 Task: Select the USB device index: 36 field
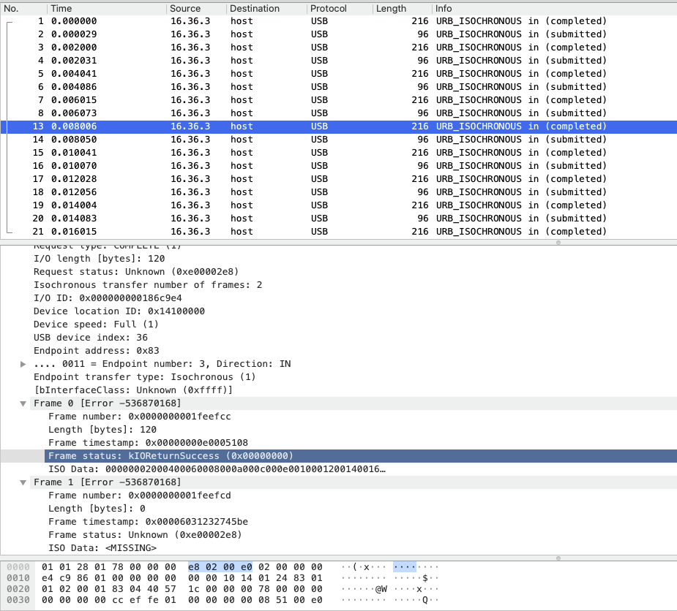(x=91, y=338)
